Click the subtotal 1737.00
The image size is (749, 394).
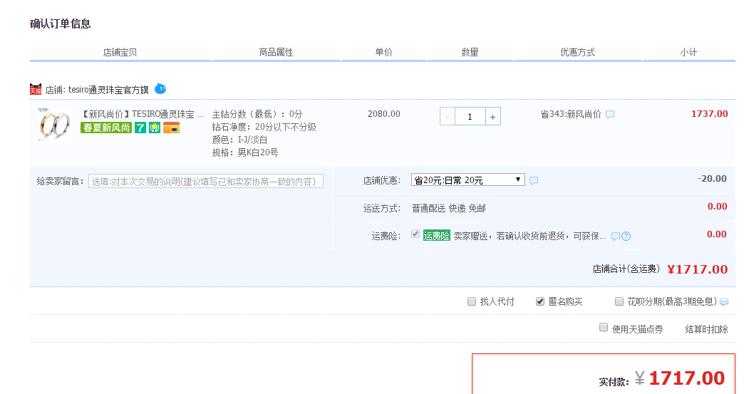(709, 114)
